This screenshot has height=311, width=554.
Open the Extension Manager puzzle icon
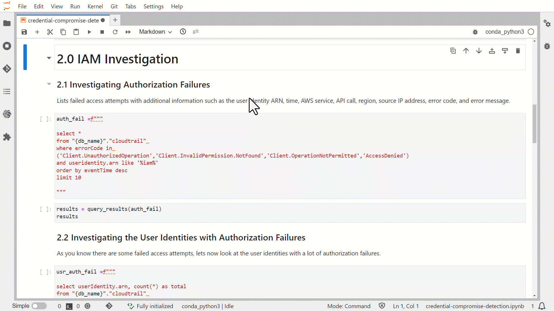coord(7,137)
